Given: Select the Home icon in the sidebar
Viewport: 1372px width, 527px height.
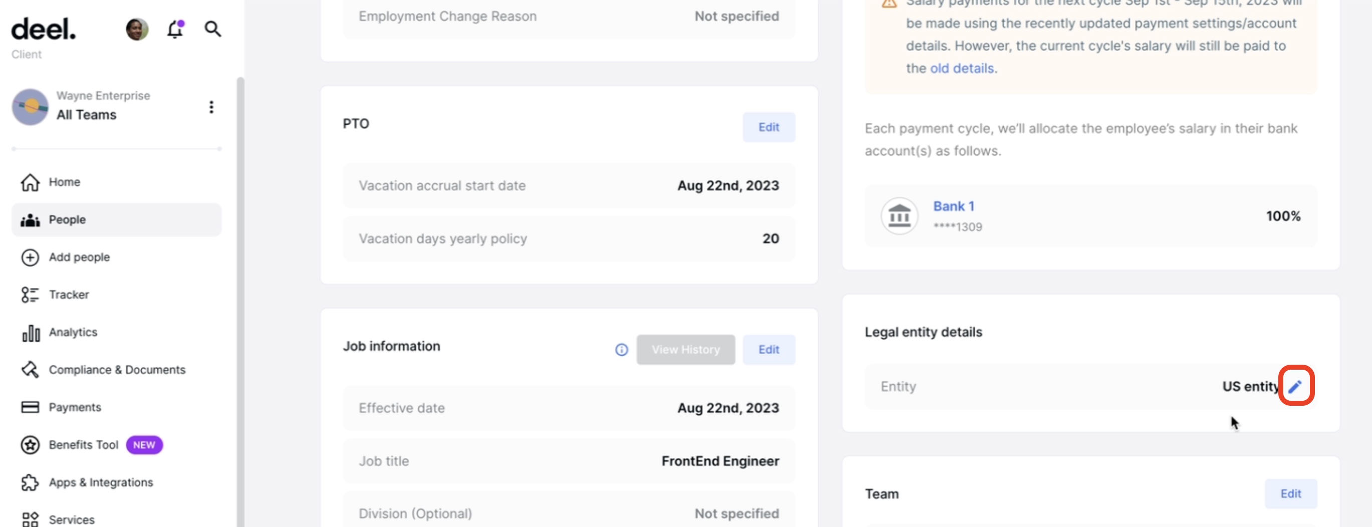Looking at the screenshot, I should coord(31,182).
